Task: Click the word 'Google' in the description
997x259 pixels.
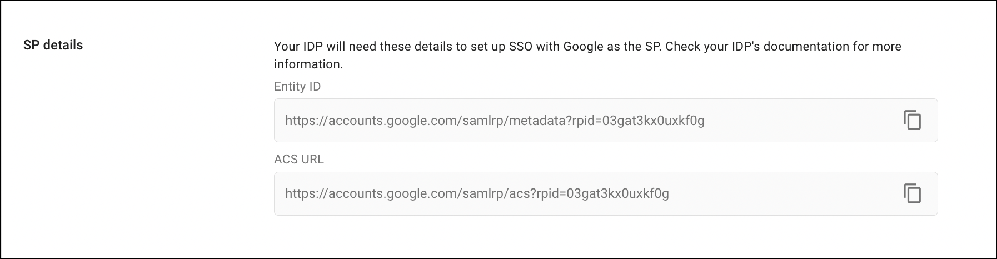Action: click(583, 47)
